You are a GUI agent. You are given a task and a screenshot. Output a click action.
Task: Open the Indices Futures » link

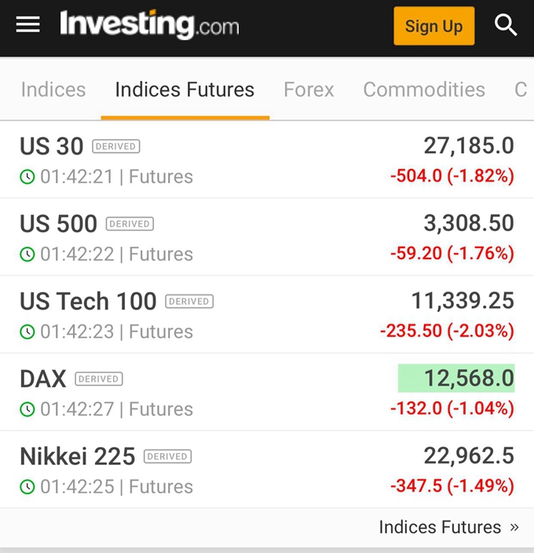(x=448, y=527)
